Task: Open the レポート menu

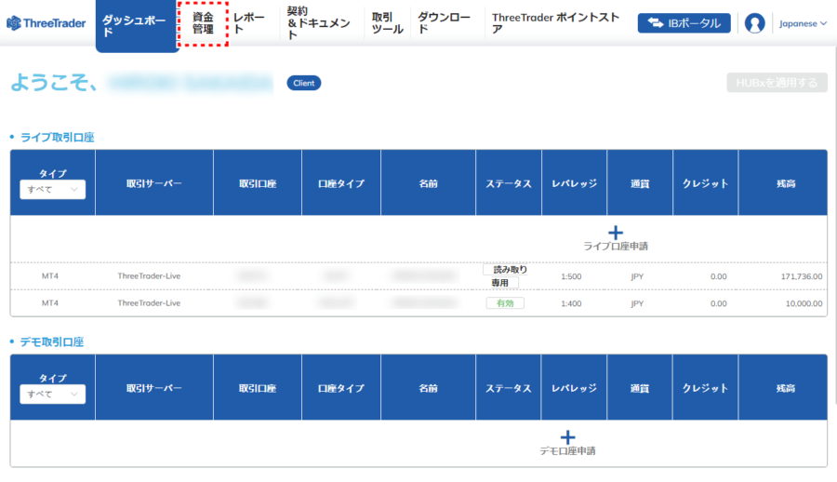Action: point(248,23)
